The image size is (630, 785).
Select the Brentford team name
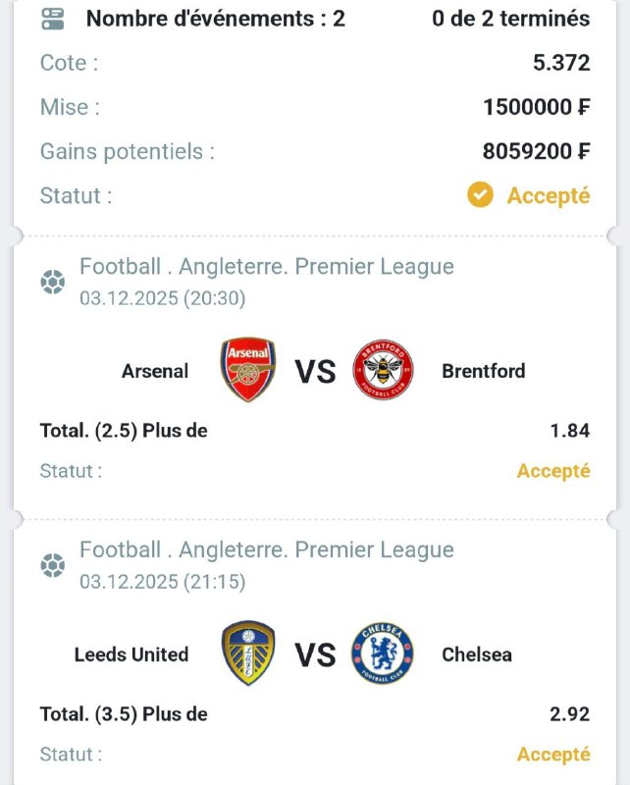coord(483,371)
